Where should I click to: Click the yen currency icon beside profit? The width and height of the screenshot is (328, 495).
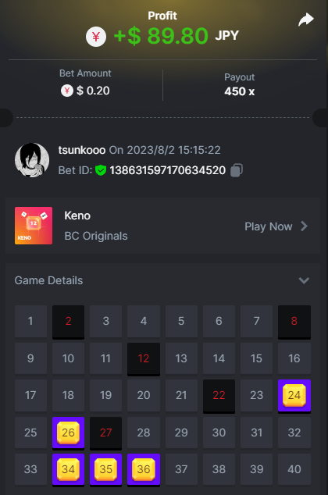[96, 37]
